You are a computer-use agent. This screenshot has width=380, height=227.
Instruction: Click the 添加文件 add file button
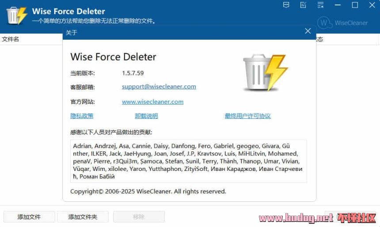pos(29,216)
